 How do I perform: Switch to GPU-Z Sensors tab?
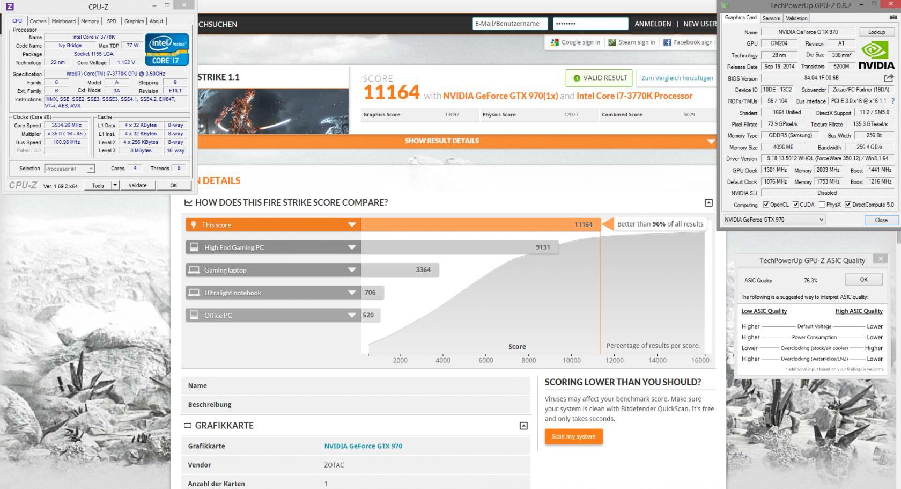pos(771,18)
